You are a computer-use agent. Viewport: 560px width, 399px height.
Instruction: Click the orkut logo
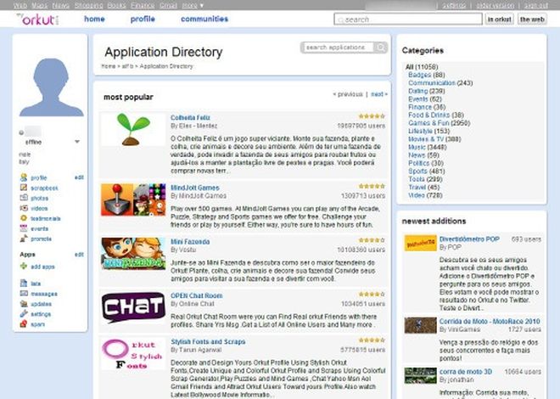click(x=38, y=20)
